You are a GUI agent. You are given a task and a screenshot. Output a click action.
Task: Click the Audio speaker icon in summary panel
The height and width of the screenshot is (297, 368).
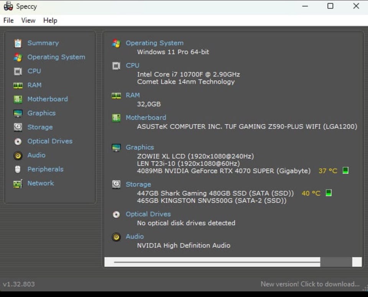pos(116,237)
